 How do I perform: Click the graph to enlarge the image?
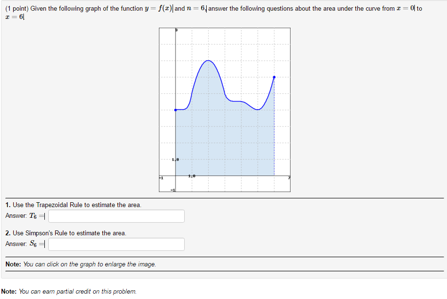pos(224,109)
